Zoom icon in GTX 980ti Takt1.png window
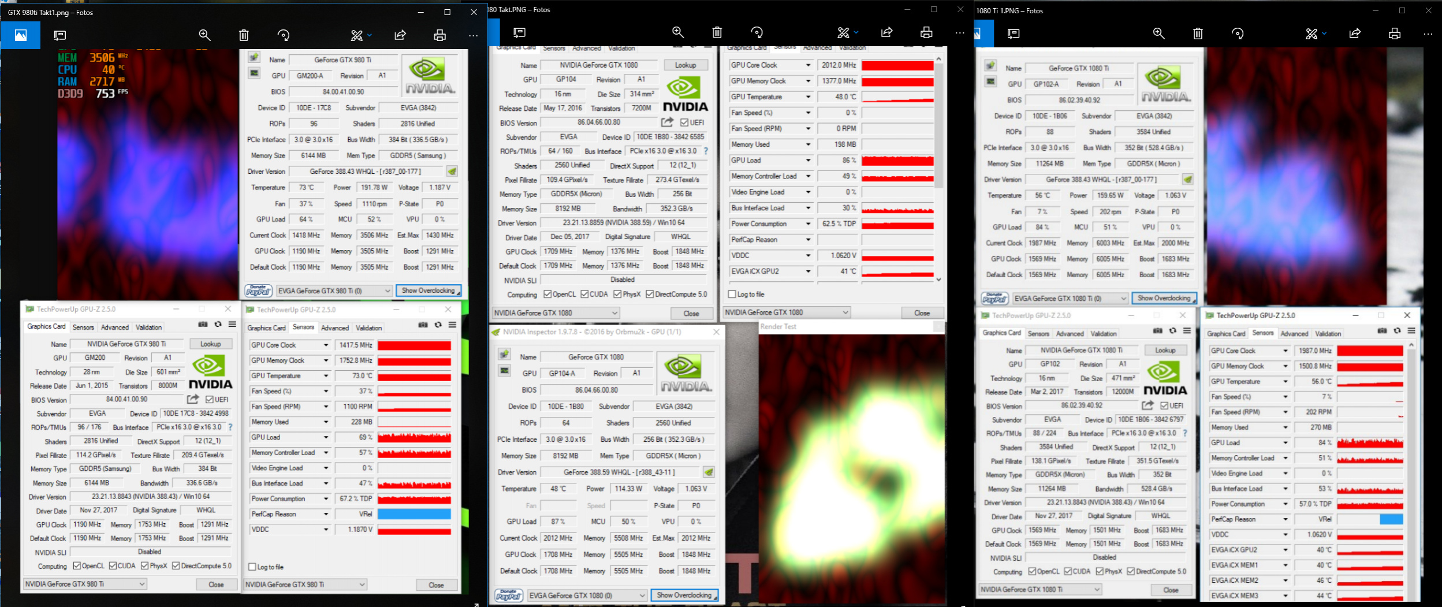Viewport: 1442px width, 607px height. point(204,35)
